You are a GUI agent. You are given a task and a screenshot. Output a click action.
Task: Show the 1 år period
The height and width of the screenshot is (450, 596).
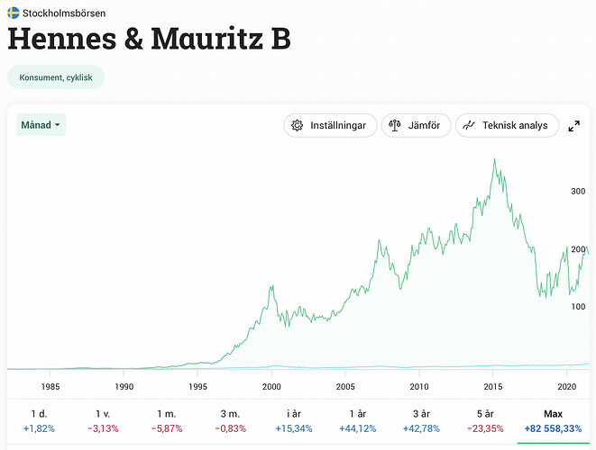(x=355, y=420)
